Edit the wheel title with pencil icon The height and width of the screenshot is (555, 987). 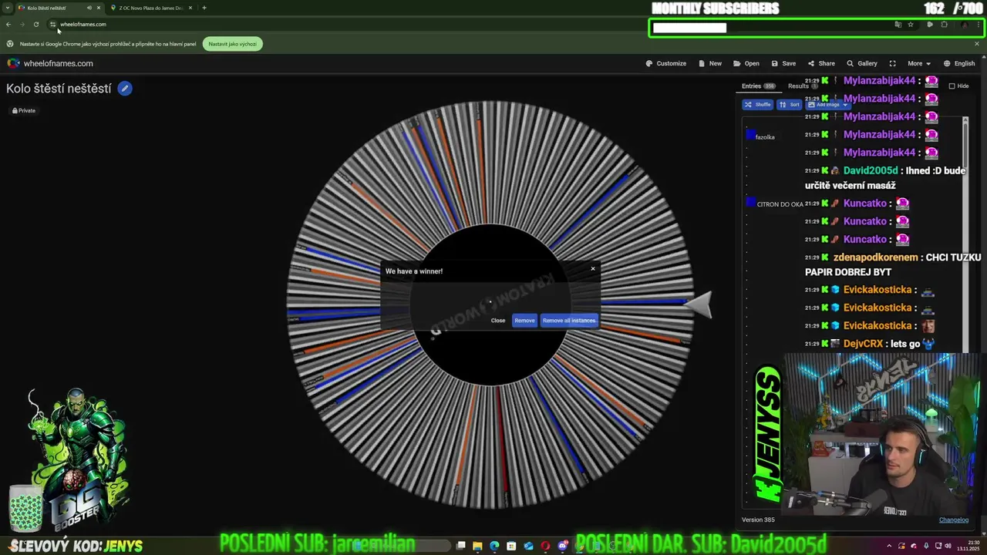pos(125,89)
